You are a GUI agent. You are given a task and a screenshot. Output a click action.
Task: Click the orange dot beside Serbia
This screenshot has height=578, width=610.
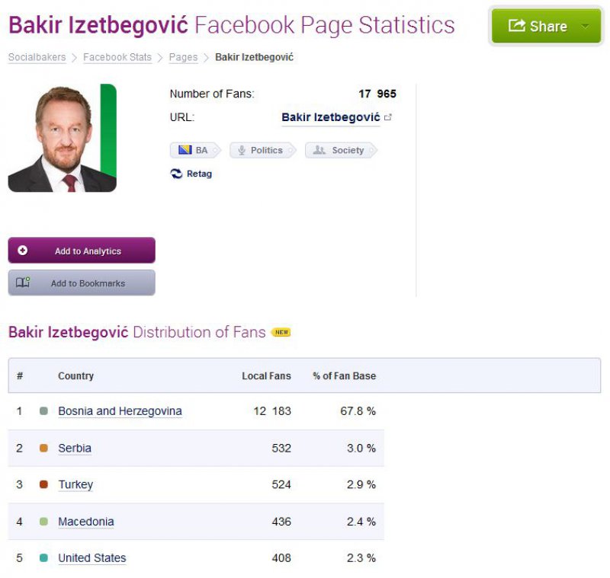click(x=44, y=448)
